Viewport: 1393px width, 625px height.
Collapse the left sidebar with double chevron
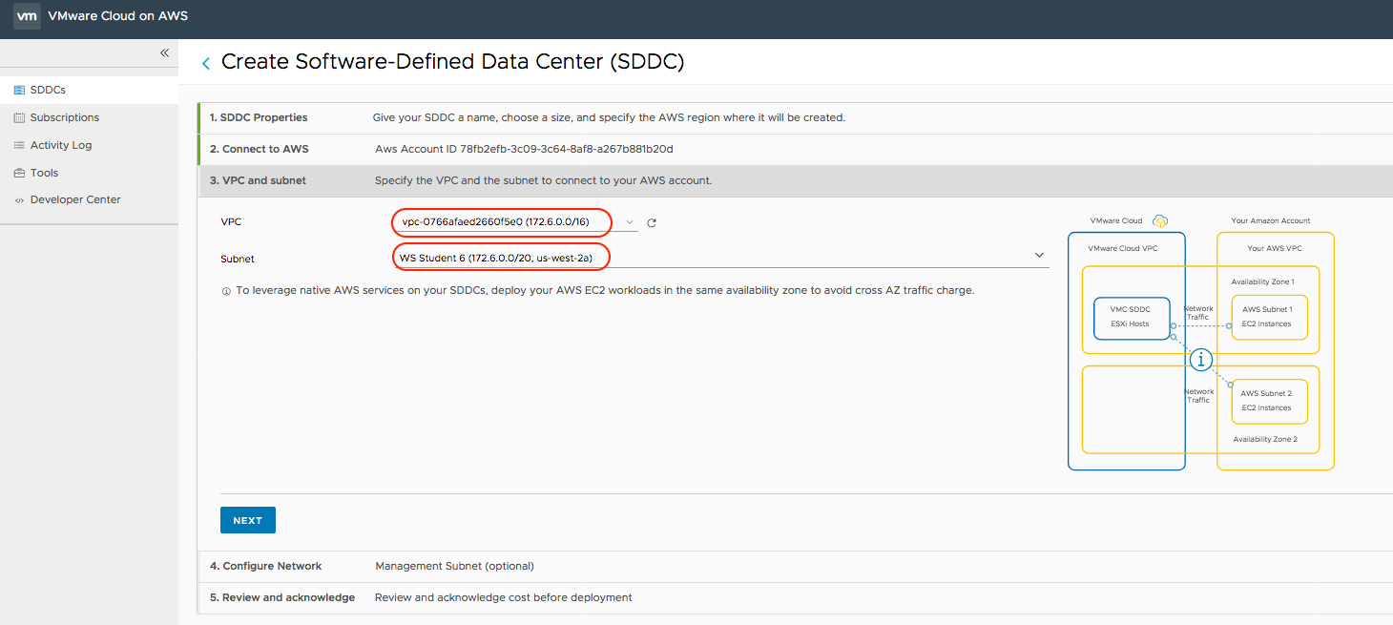pyautogui.click(x=164, y=53)
